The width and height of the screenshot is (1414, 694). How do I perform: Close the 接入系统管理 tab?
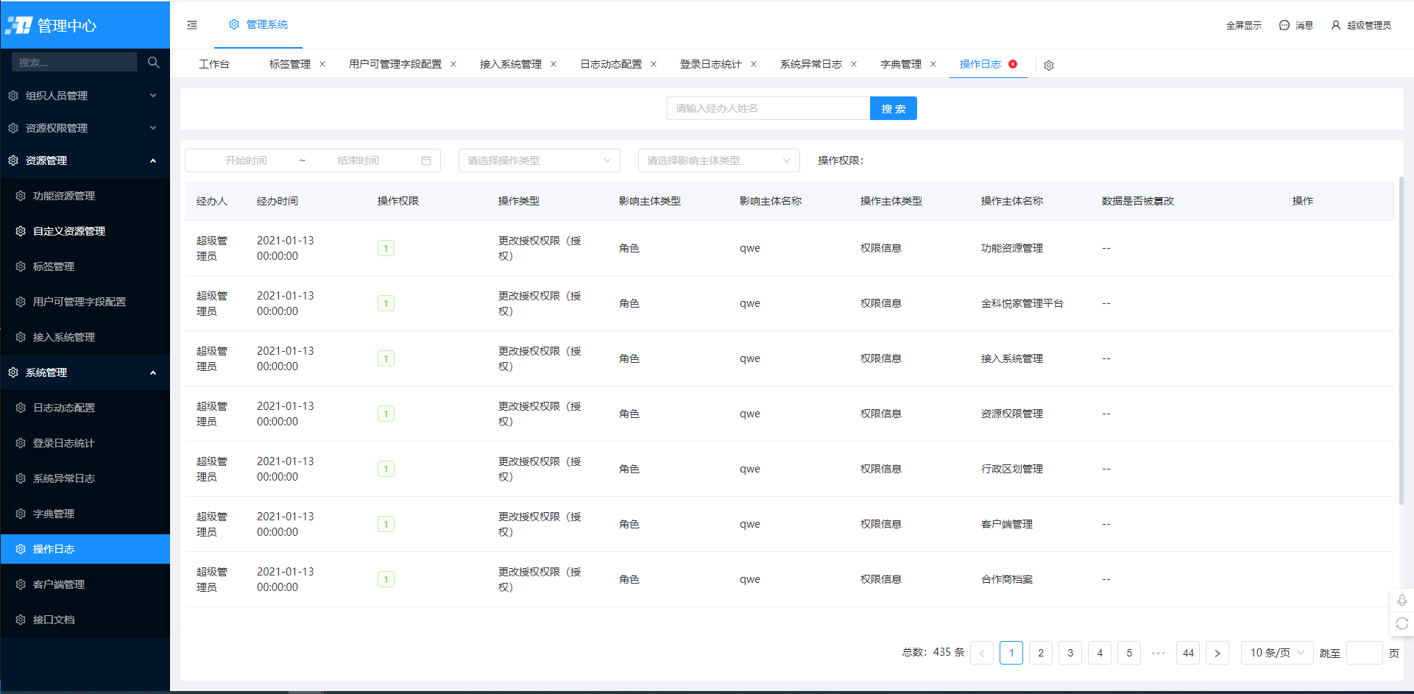click(554, 64)
